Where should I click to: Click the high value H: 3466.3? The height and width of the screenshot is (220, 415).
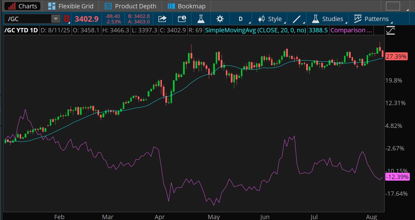[x=115, y=30]
